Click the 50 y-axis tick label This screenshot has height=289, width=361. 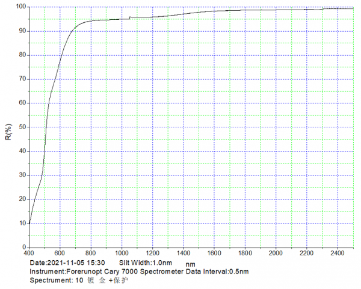pyautogui.click(x=22, y=127)
